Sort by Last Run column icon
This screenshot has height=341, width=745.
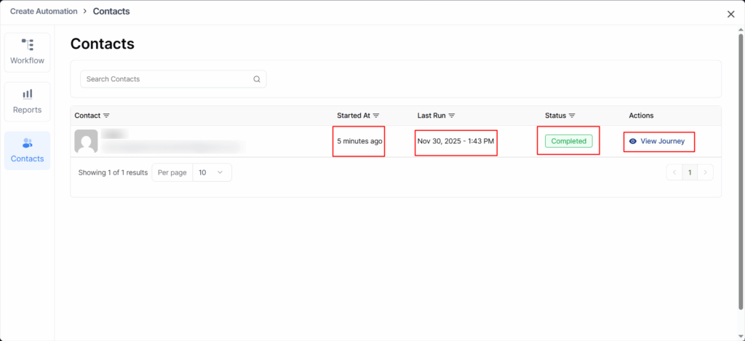tap(452, 116)
